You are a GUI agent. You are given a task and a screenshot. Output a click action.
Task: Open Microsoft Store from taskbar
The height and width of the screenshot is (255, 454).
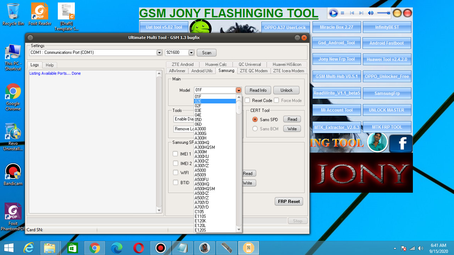click(x=72, y=248)
